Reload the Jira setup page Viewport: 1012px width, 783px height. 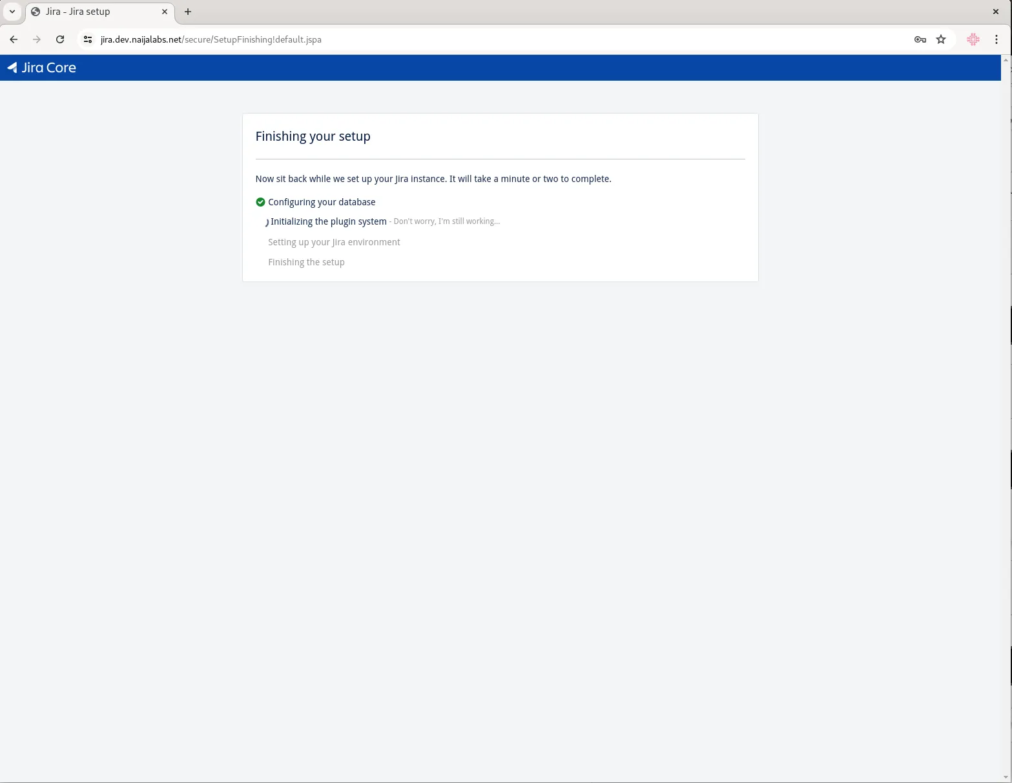[60, 39]
